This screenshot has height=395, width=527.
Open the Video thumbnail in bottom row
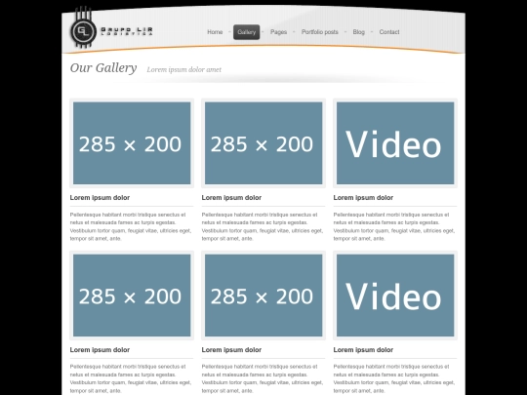click(395, 296)
